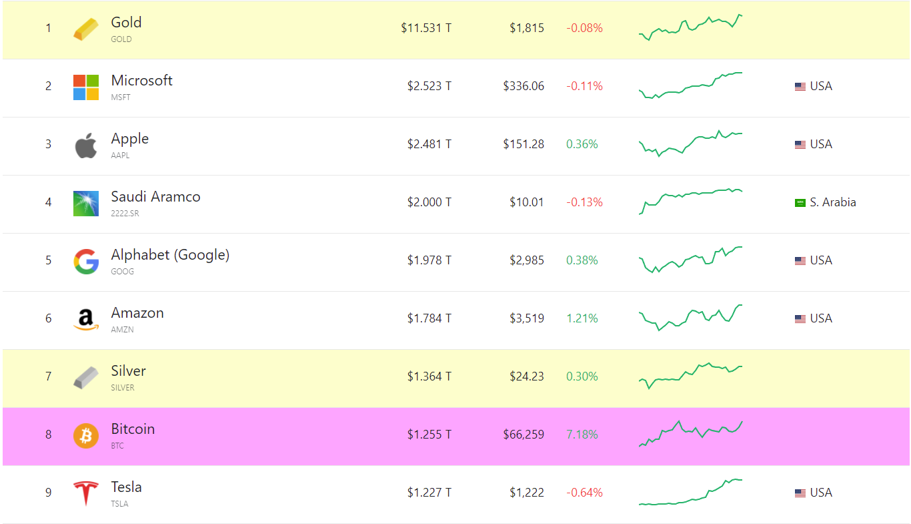Click the Saudi Aramco name link
The width and height of the screenshot is (911, 524).
coord(155,196)
